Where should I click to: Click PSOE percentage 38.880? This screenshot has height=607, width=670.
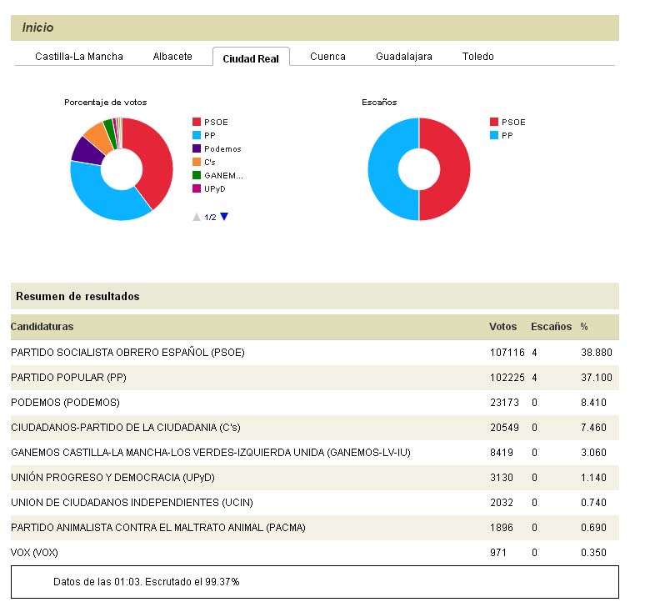click(597, 353)
